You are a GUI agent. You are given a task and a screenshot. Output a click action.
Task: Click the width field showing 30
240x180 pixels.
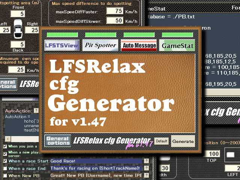point(165,168)
